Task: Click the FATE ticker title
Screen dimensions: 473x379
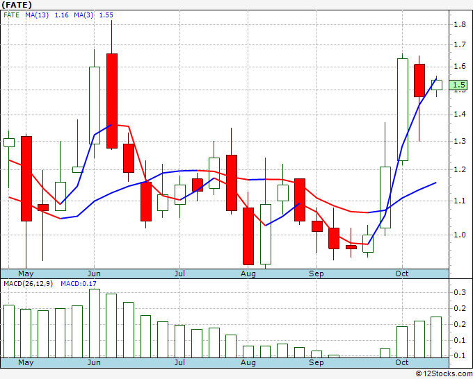Action: click(17, 5)
